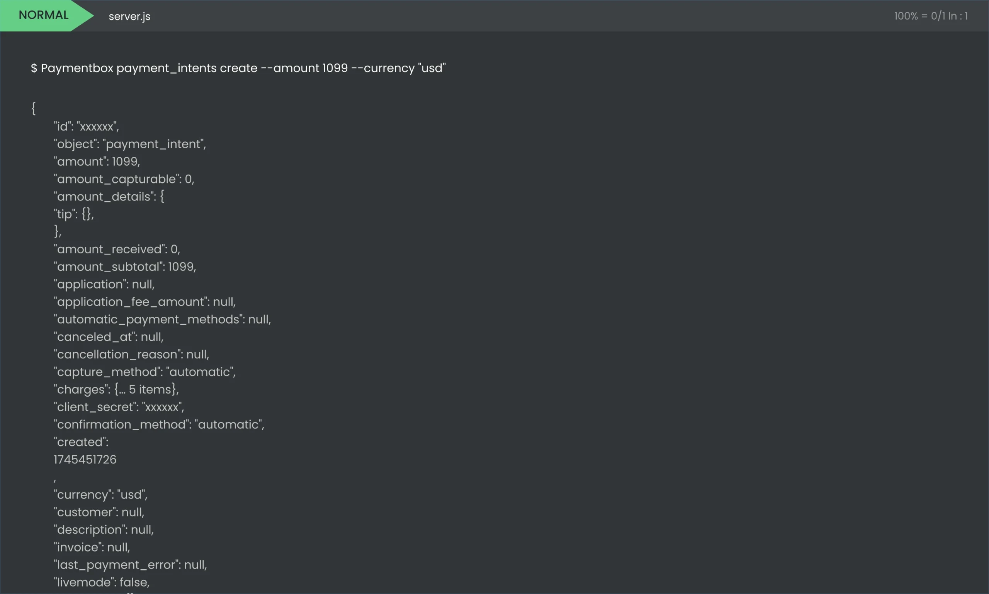
Task: Click the timestamp value 1745451726
Action: (x=85, y=460)
